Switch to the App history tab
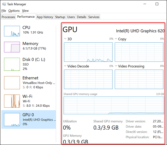Viewport: 167px width, 145px height. click(45, 17)
